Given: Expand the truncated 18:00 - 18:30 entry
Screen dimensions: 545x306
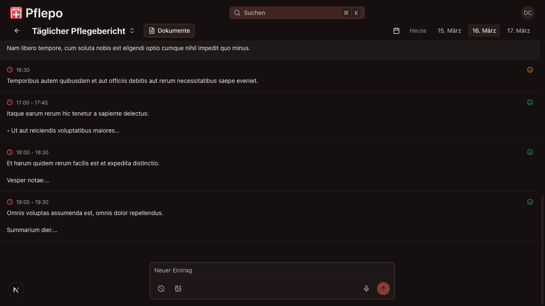Looking at the screenshot, I should tap(28, 180).
